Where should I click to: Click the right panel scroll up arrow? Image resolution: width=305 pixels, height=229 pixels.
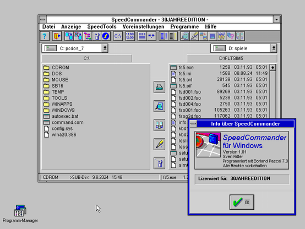(x=273, y=68)
